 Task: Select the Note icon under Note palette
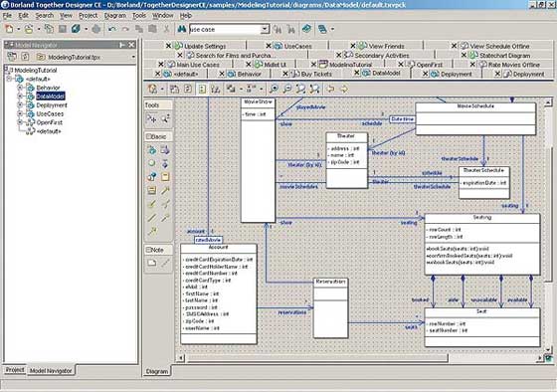[151, 263]
